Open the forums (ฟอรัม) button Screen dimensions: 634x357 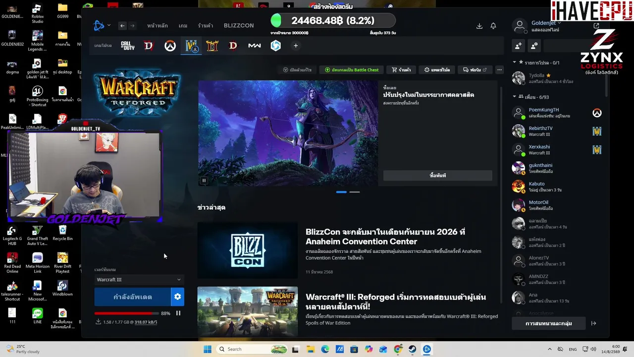pyautogui.click(x=475, y=70)
